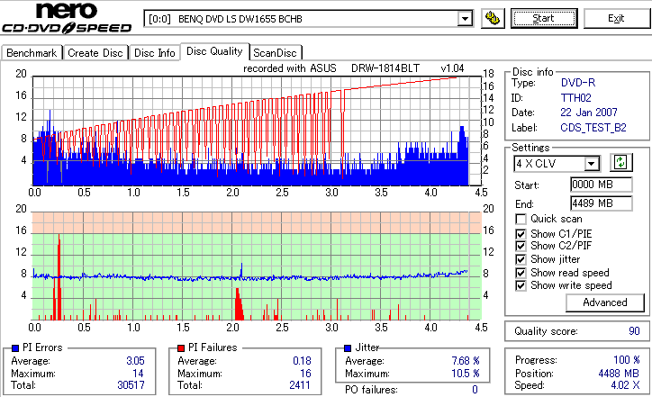Image resolution: width=652 pixels, height=397 pixels.
Task: Toggle Show read speed option
Action: point(521,273)
